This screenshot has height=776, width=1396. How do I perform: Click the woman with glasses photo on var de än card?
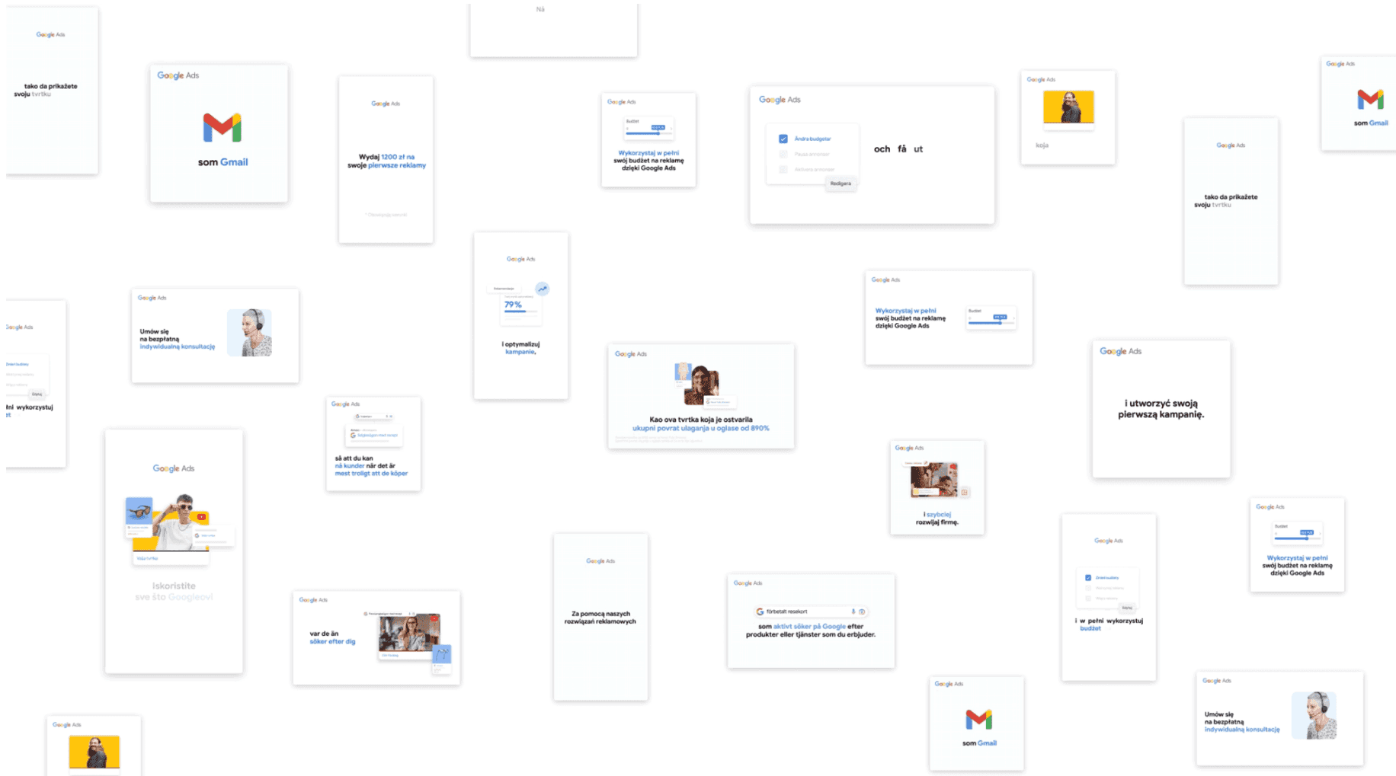409,632
